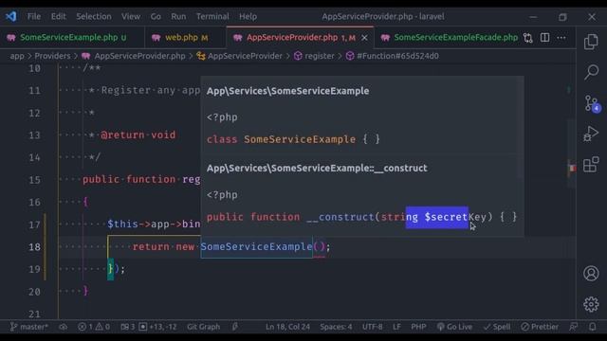The image size is (607, 341).
Task: Open the Extensions view icon
Action: [591, 165]
